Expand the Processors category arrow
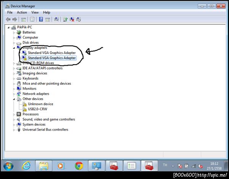Viewport: 229px width, 179px height. point(14,114)
